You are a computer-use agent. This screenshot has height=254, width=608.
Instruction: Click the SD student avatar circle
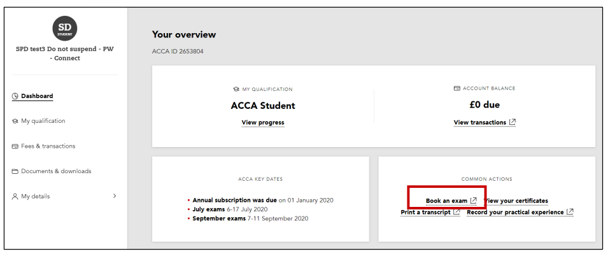point(65,29)
